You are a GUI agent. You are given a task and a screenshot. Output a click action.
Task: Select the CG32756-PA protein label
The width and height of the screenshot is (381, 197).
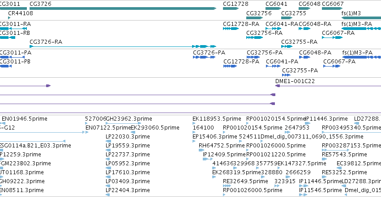[265, 53]
